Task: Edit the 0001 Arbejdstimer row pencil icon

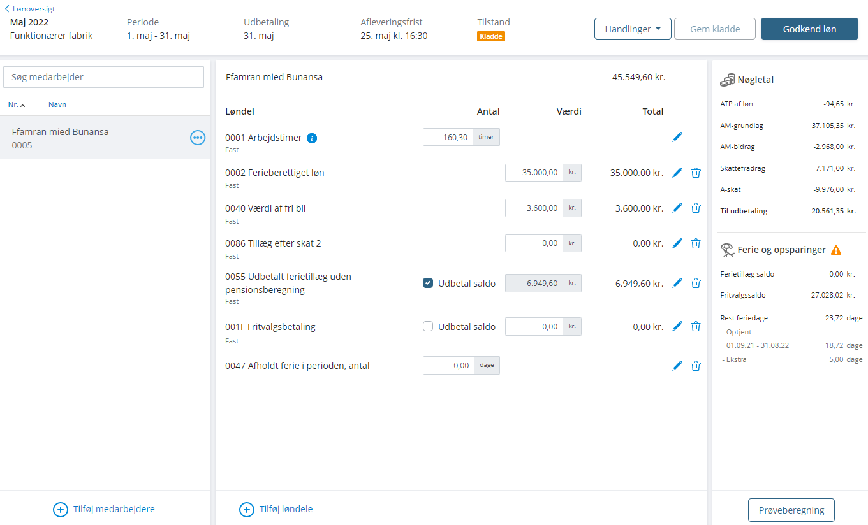Action: [677, 137]
